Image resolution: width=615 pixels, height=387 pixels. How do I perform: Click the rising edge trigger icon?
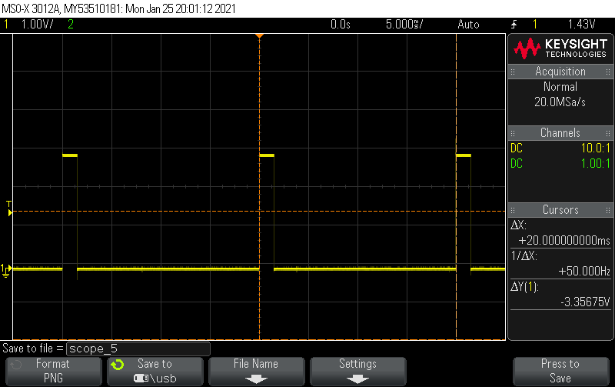(514, 25)
